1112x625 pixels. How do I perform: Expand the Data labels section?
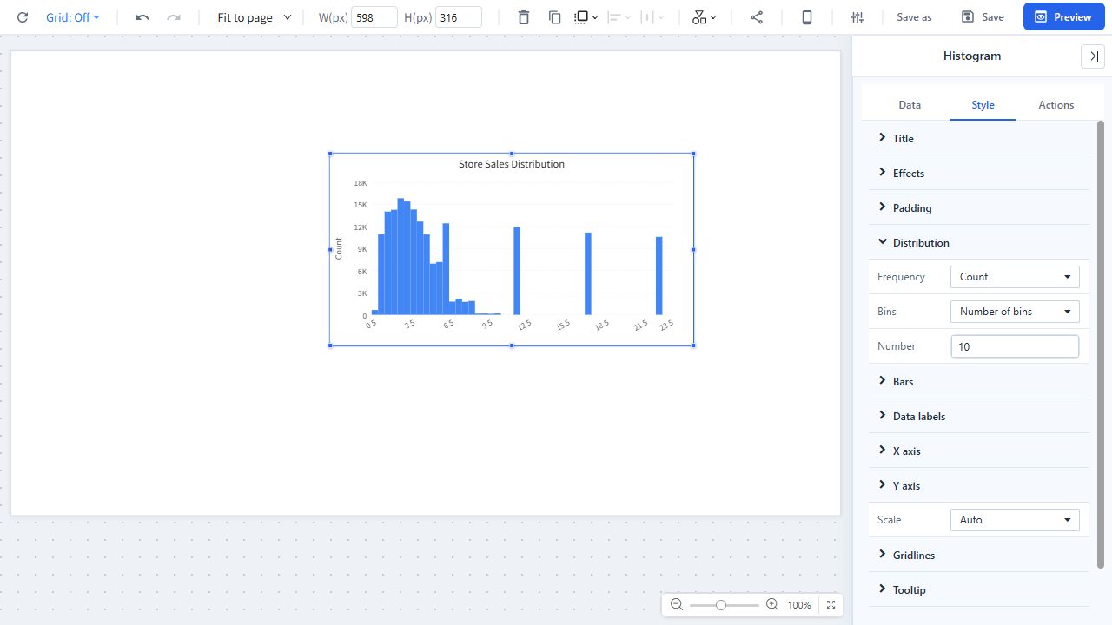pyautogui.click(x=978, y=416)
